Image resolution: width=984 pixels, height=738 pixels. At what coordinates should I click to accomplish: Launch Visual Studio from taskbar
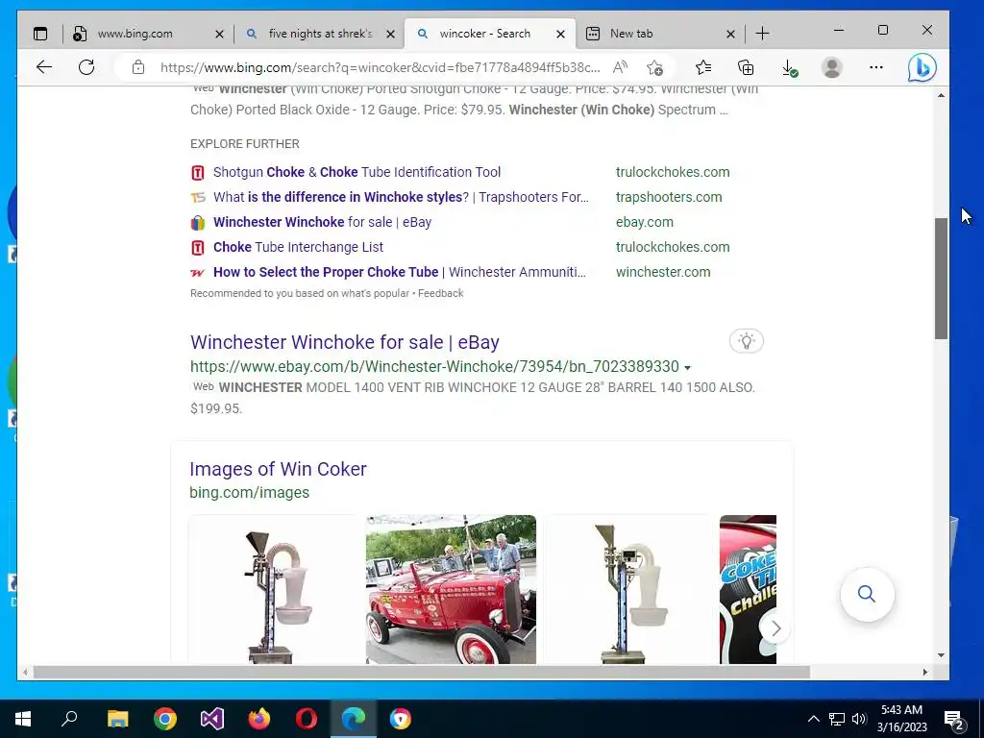212,719
